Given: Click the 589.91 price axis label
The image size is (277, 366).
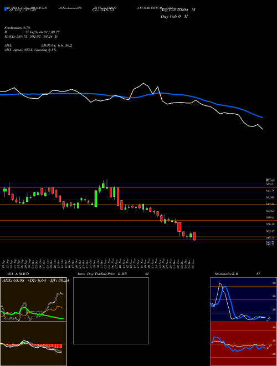Looking at the screenshot, I should [270, 217].
